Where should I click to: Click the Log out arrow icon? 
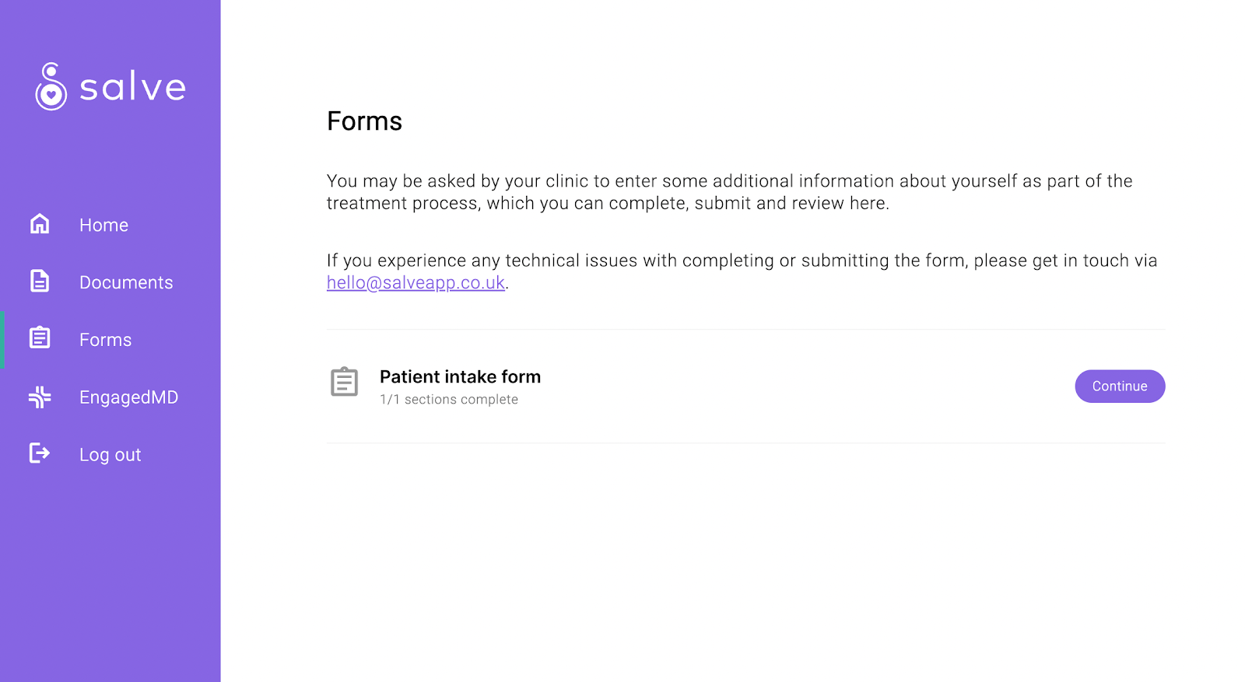(40, 453)
